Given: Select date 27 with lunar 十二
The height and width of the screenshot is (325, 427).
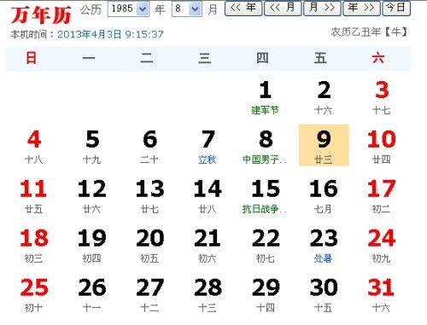Looking at the screenshot, I should click(150, 295).
